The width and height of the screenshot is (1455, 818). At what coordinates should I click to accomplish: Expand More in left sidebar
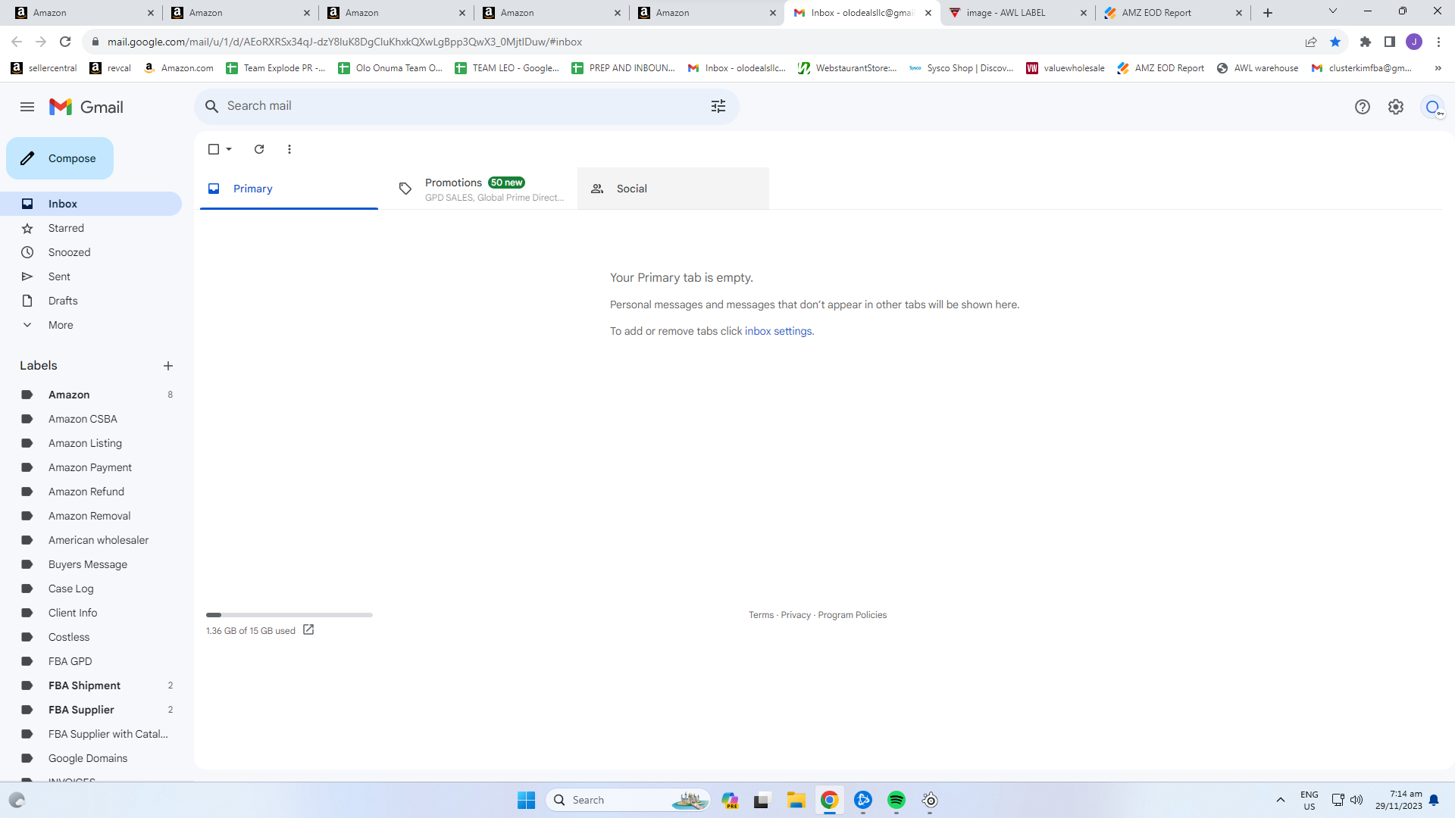click(x=61, y=325)
